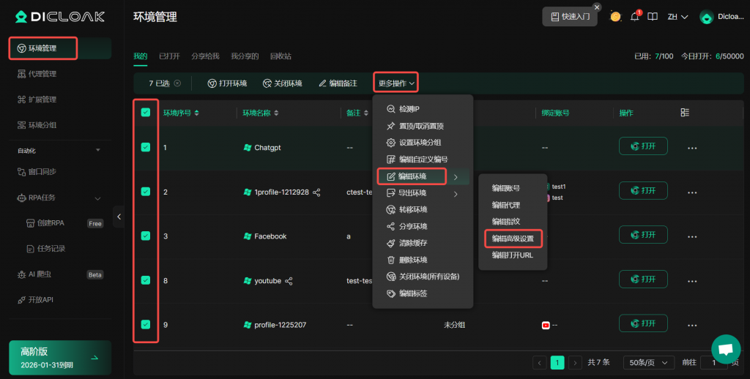Click 打开 button for youtube row

point(642,279)
